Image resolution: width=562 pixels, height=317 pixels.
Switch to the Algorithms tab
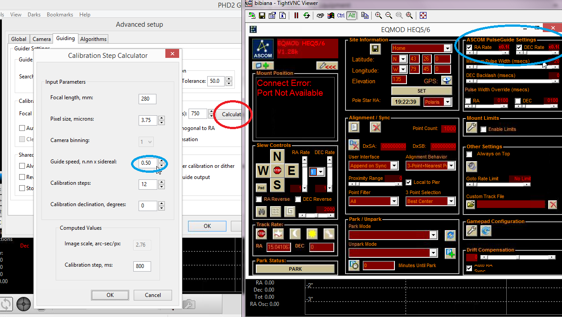tap(93, 39)
